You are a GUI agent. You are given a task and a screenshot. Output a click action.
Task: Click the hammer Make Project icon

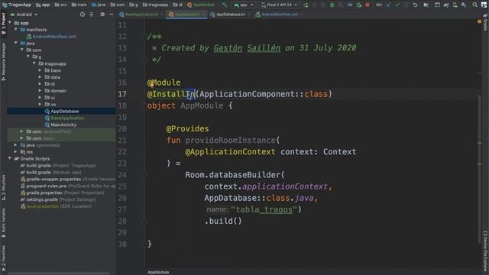pos(225,5)
